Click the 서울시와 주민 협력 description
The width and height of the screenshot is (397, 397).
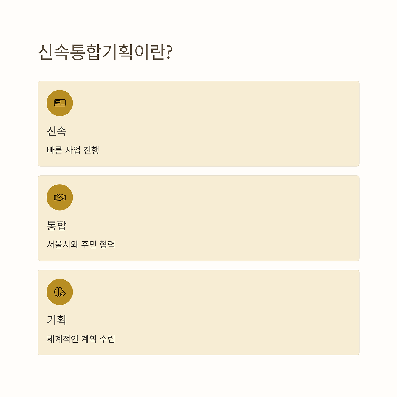[81, 244]
